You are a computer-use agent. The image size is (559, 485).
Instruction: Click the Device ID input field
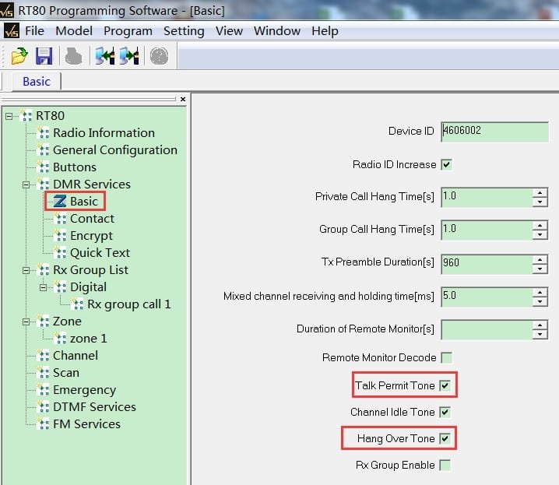[x=494, y=132]
